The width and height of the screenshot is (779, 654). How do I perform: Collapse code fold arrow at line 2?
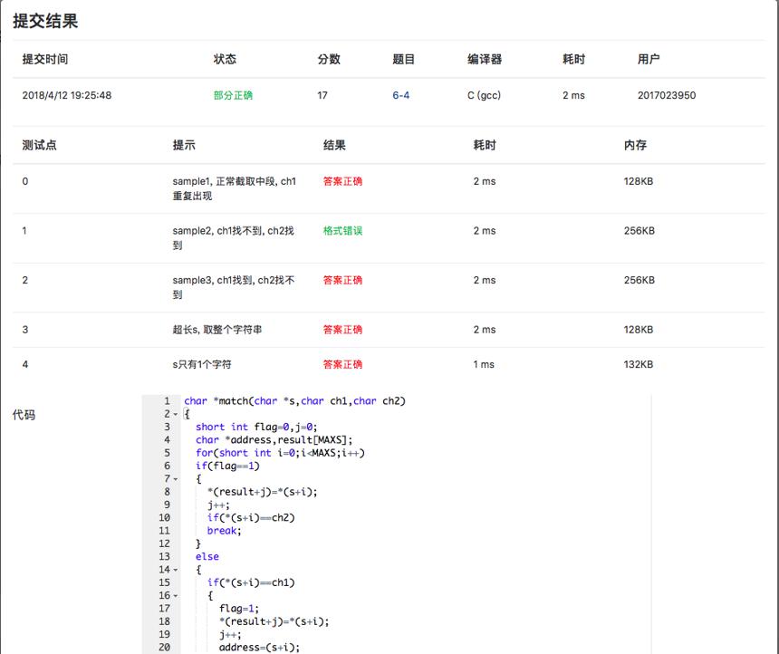click(176, 414)
